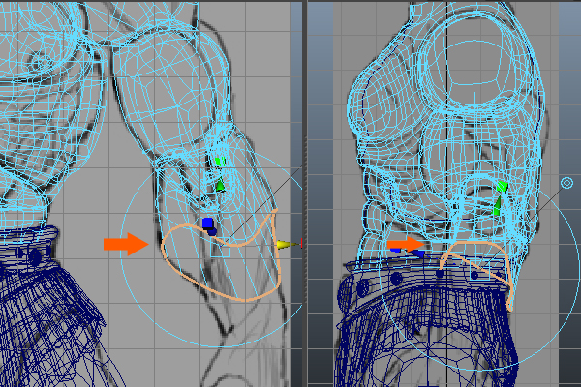This screenshot has height=387, width=581.
Task: Click the yellow cone handle in left view
Action: click(283, 245)
